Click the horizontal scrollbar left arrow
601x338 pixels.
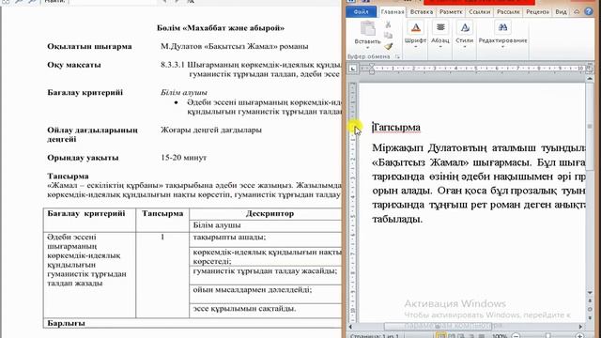coord(350,327)
